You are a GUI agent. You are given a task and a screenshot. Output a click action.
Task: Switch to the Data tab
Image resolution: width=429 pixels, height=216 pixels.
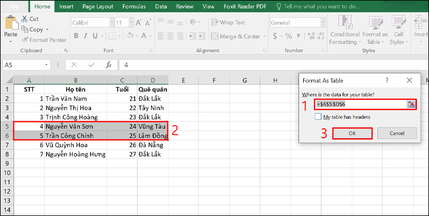pos(161,6)
